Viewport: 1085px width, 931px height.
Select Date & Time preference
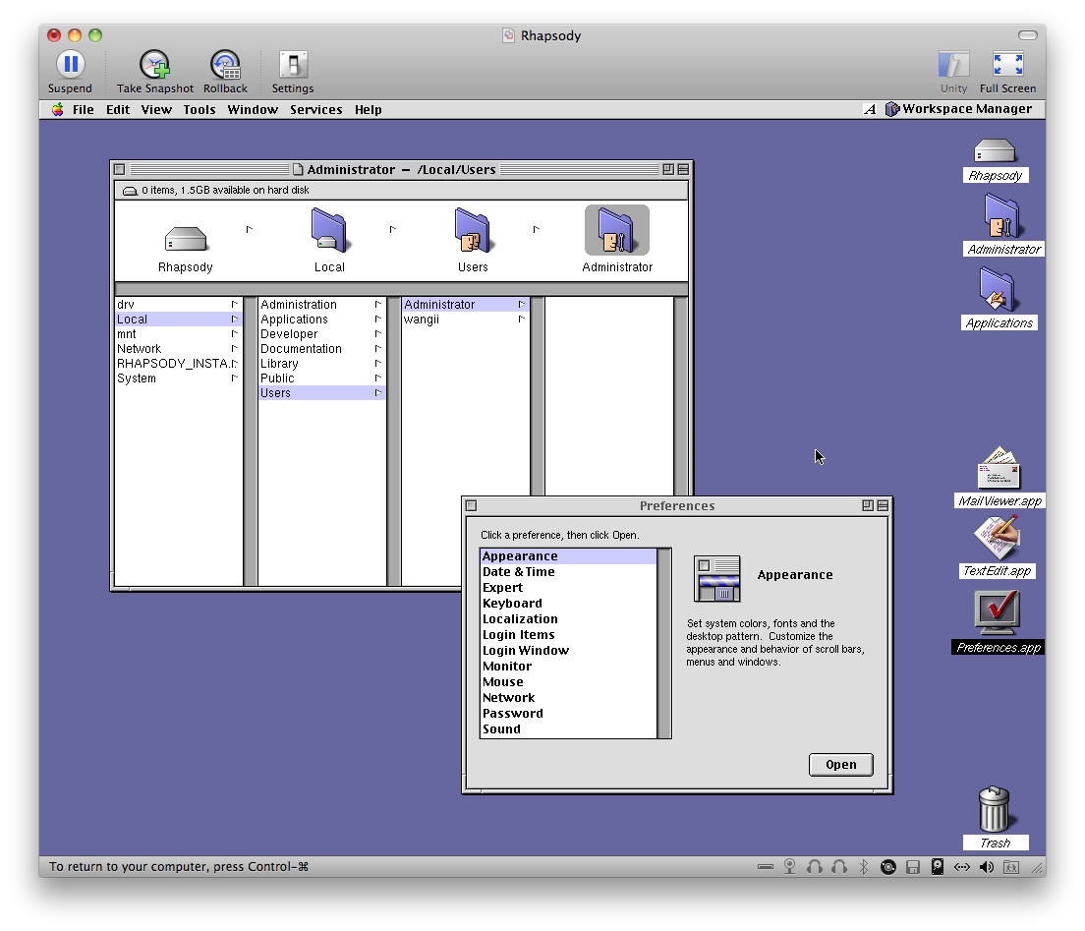(568, 572)
